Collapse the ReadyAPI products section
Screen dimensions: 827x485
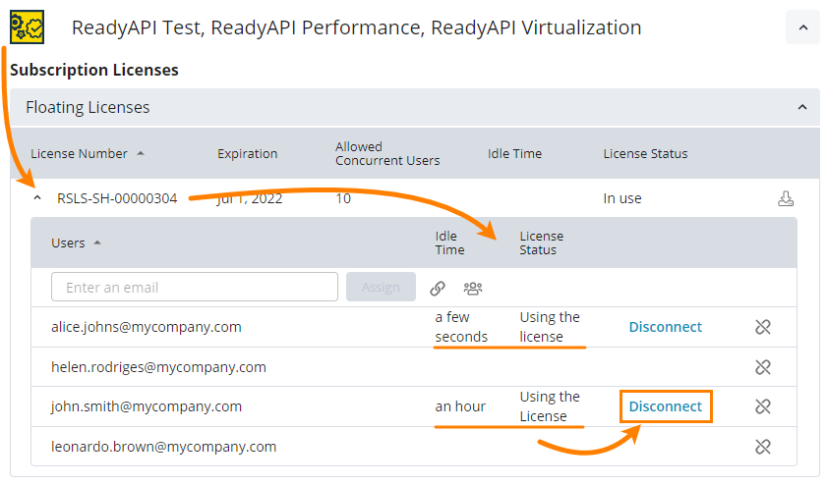point(802,27)
